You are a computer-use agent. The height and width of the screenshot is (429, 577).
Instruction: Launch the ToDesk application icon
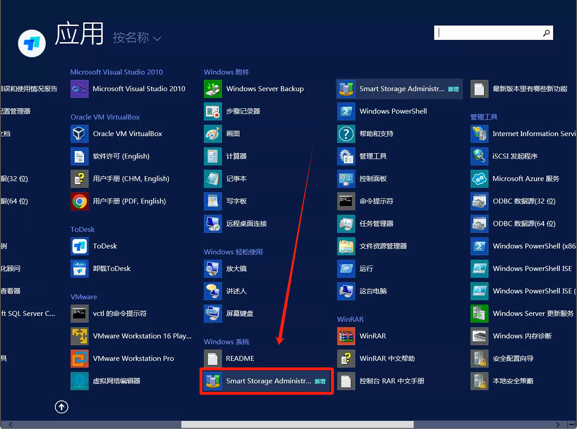click(79, 246)
